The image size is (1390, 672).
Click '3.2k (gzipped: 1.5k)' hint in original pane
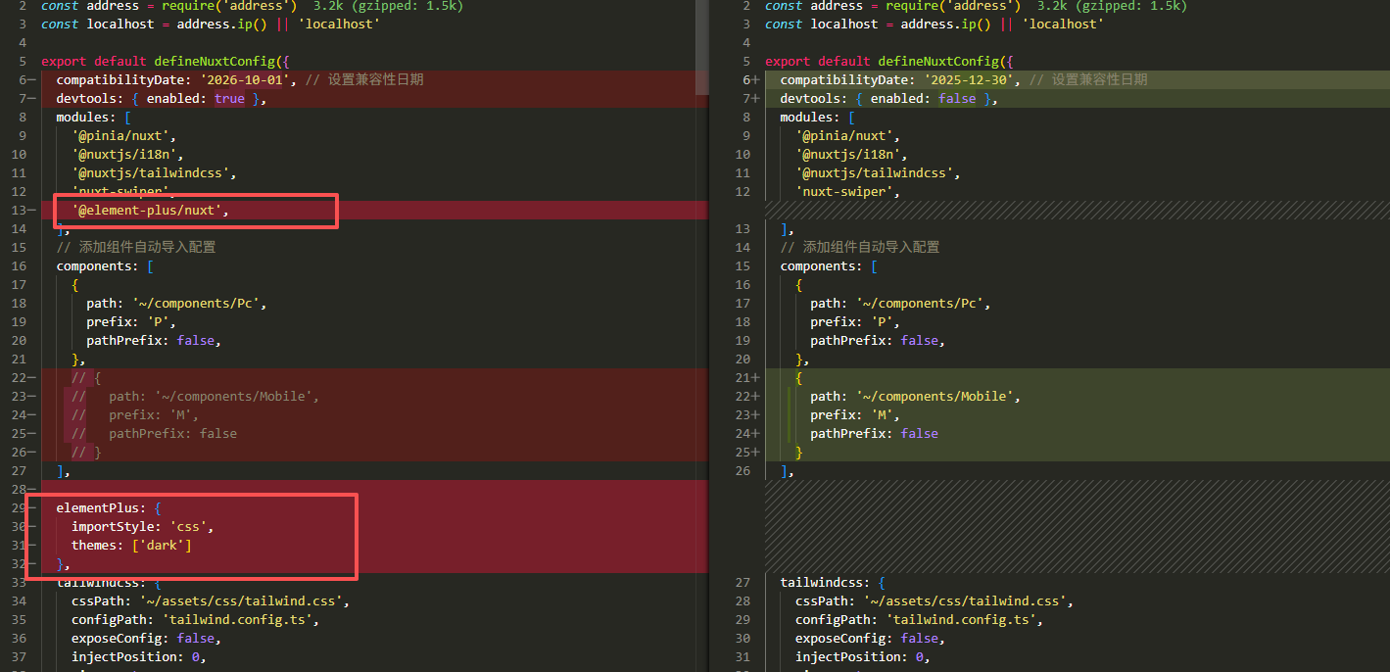[x=388, y=6]
